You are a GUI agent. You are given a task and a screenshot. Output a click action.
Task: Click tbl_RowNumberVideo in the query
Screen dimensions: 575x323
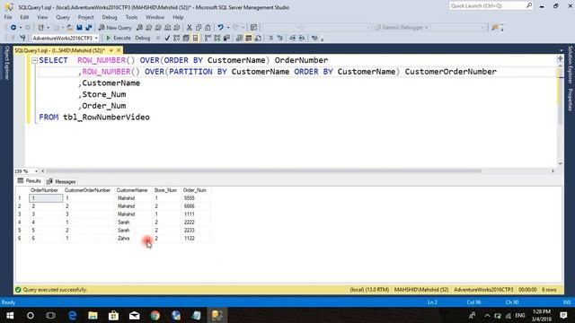point(106,118)
